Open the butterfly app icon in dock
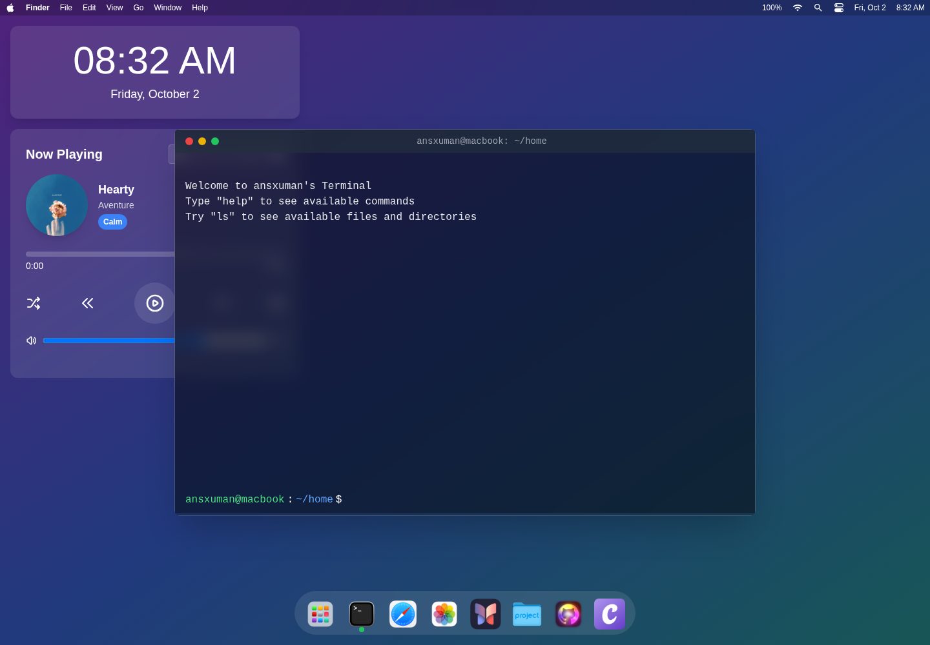 click(x=486, y=614)
